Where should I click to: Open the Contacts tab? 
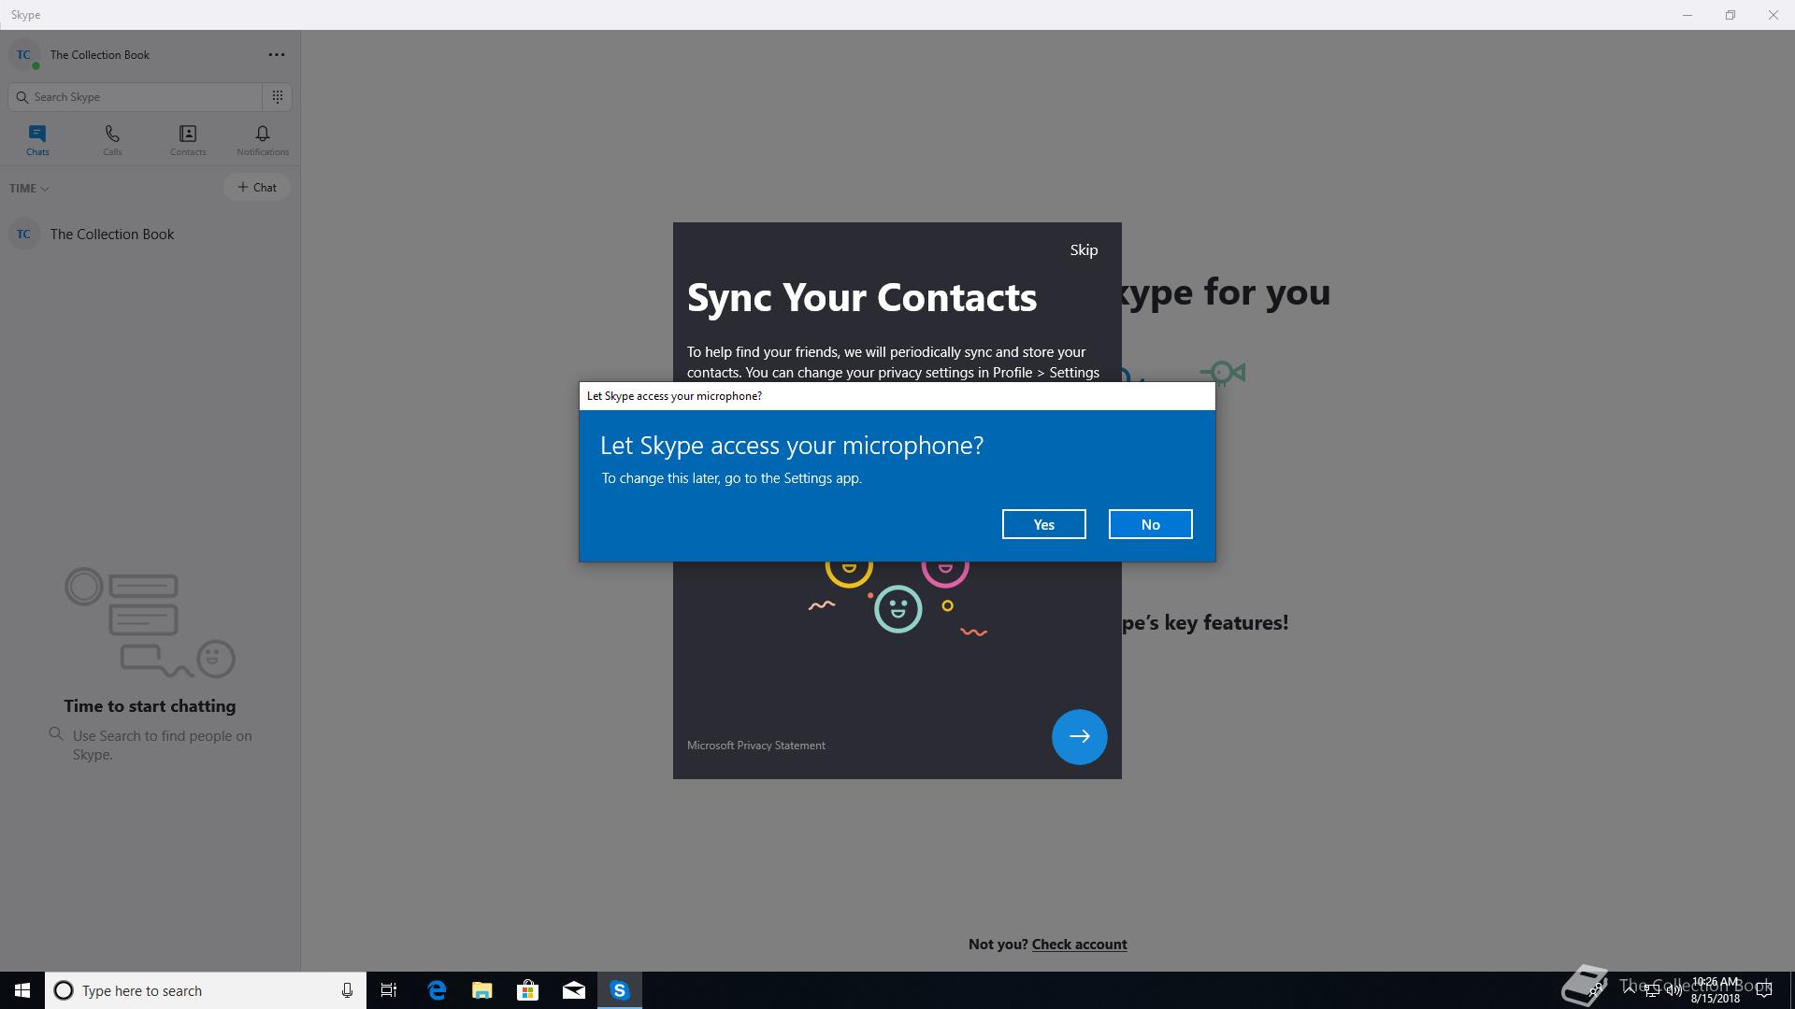point(188,140)
